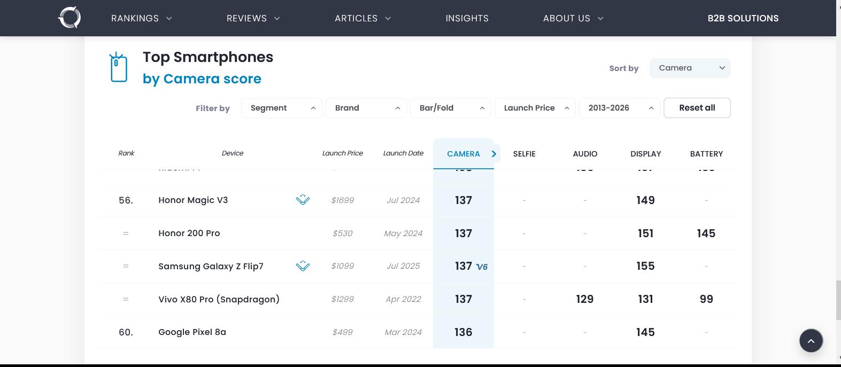
Task: Open the Reviews menu
Action: coord(253,18)
